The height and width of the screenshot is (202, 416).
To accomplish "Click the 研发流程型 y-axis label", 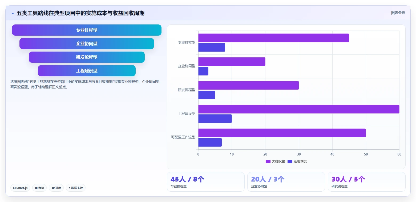I will 187,90.
